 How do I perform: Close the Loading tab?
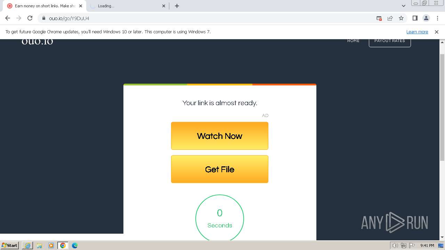(x=164, y=6)
